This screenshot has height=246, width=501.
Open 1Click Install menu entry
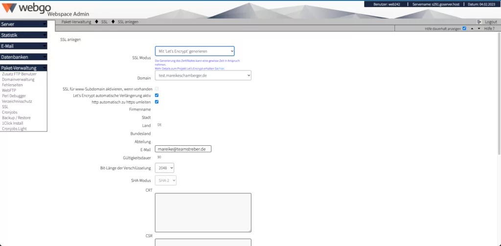[12, 123]
